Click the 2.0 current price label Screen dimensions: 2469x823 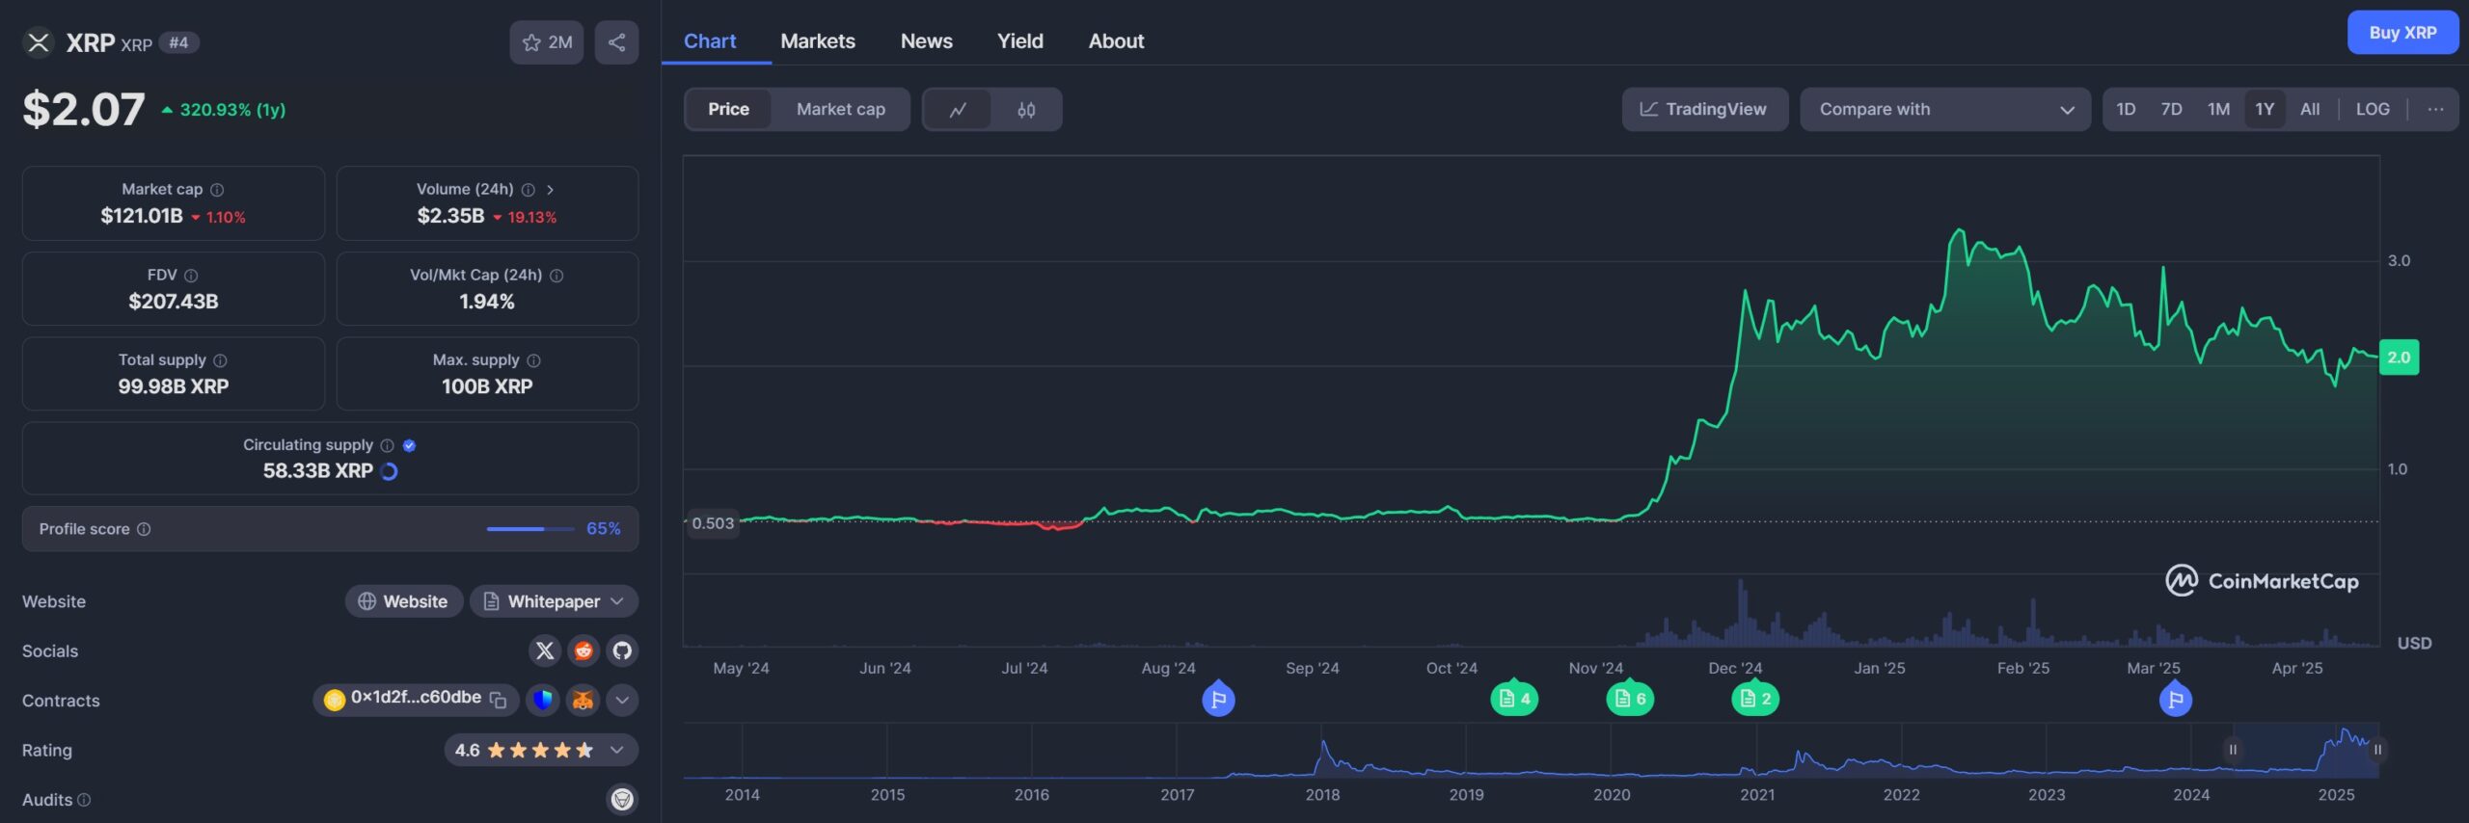coord(2399,358)
